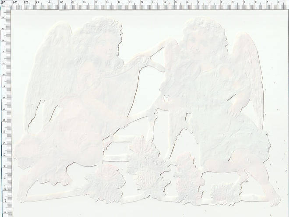Click the right angel's face

196,45
